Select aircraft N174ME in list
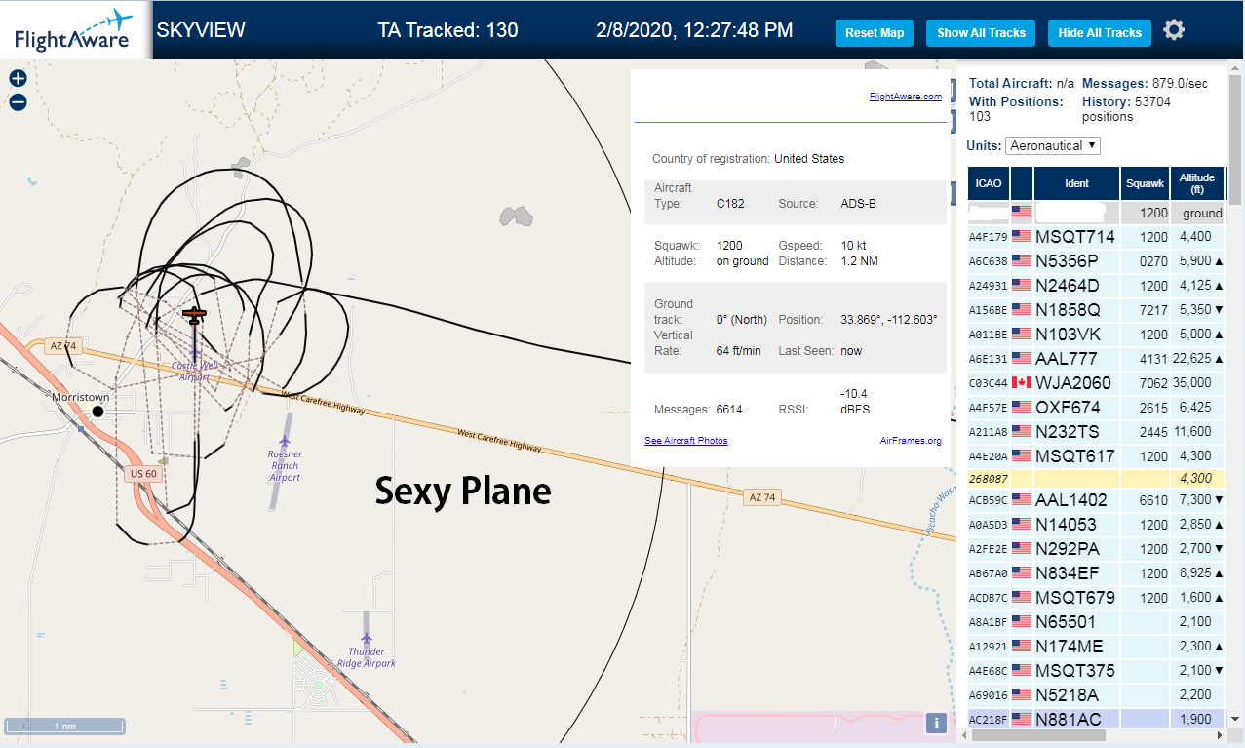The width and height of the screenshot is (1245, 748). point(1097,646)
